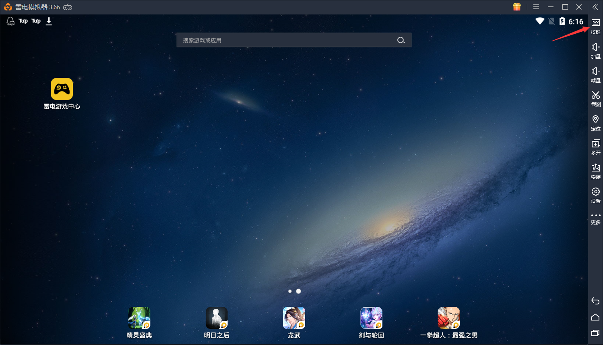Open the 定位 location tool
Image resolution: width=603 pixels, height=345 pixels.
click(595, 122)
